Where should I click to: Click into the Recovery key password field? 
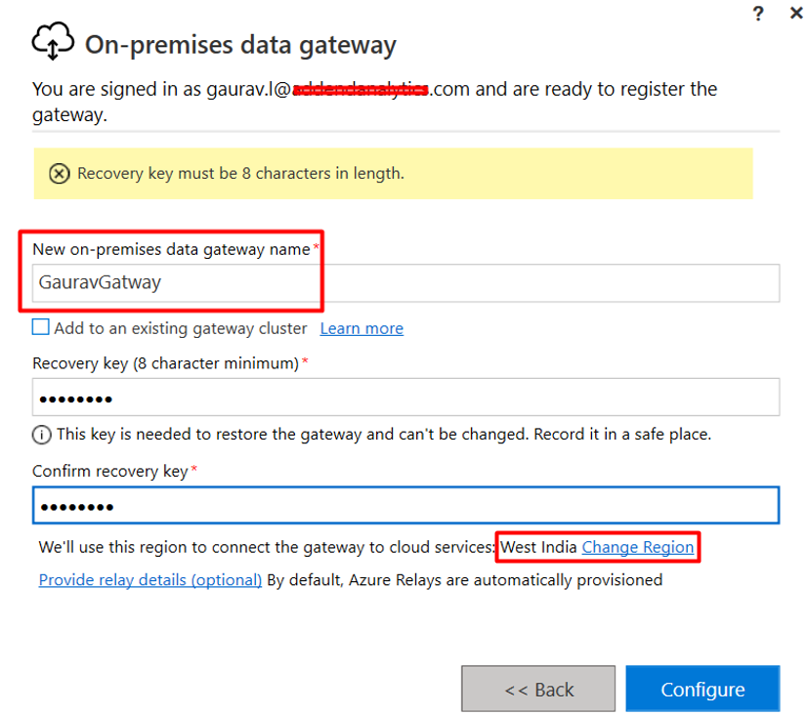tap(405, 398)
